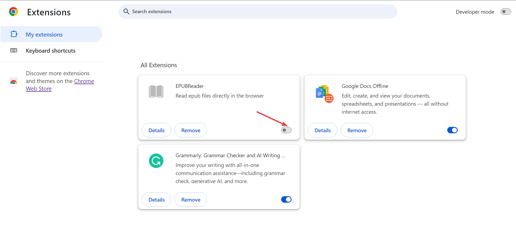Open Keyboard shortcuts page
Screen dimensions: 516x236
point(51,51)
